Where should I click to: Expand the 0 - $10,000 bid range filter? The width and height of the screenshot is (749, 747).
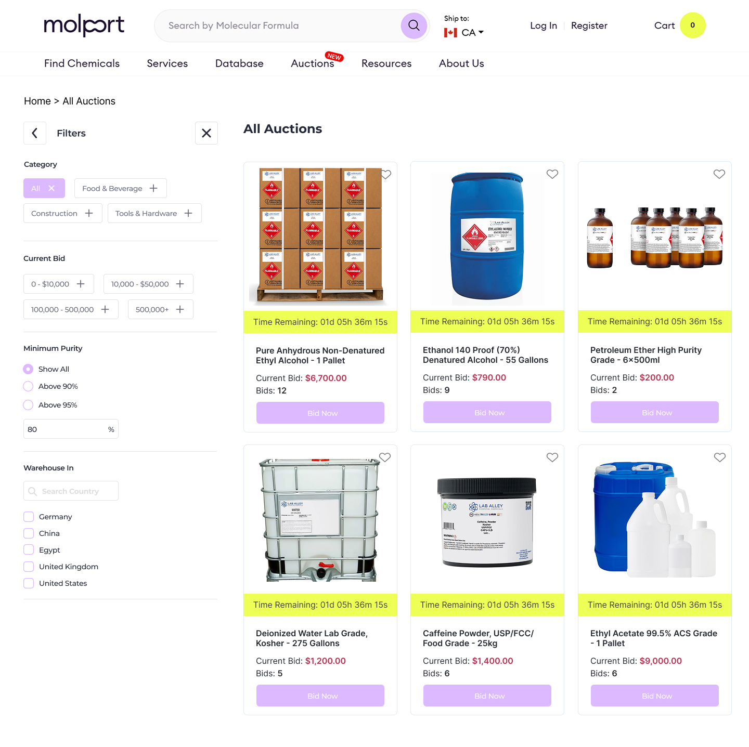click(59, 284)
